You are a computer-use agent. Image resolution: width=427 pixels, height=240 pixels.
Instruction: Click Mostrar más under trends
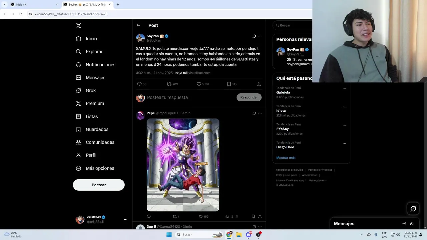click(286, 158)
